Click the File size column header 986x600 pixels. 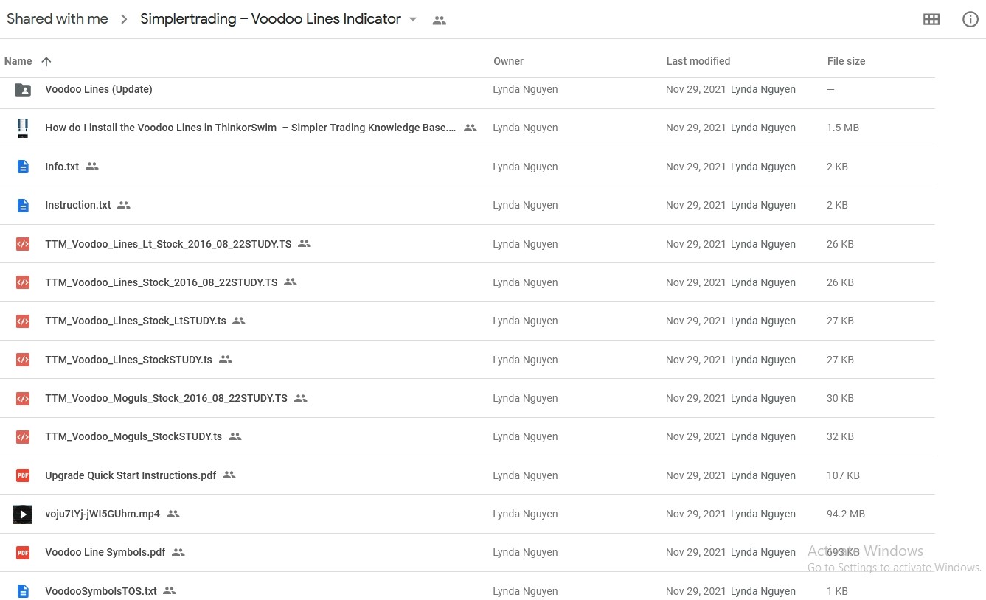(846, 61)
